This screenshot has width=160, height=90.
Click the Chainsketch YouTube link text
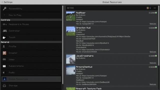coord(95,49)
